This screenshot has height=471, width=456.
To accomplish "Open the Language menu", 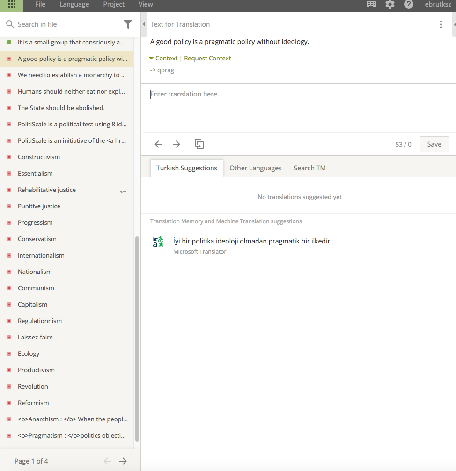I will (x=74, y=5).
